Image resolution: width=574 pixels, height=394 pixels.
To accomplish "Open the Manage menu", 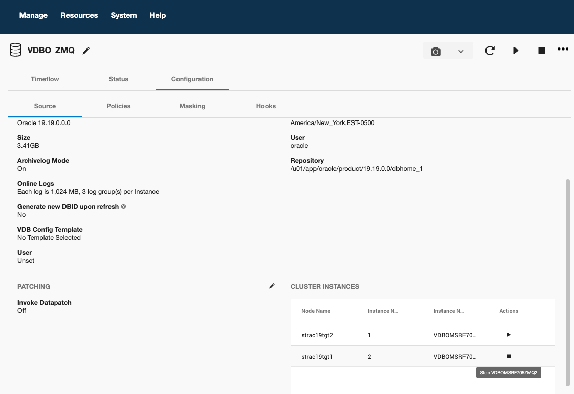I will click(33, 15).
